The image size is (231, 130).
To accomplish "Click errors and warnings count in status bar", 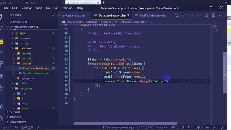I will [x=27, y=127].
